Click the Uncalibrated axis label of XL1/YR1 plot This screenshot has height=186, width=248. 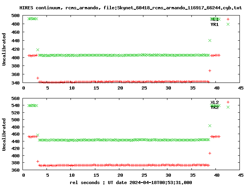pos(4,49)
